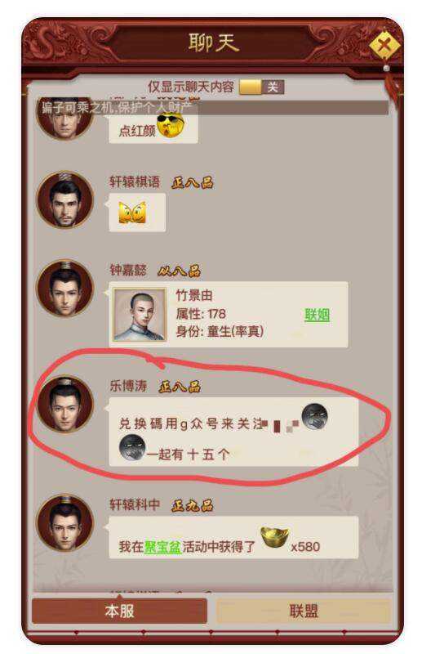This screenshot has width=422, height=654.
Task: Close the chat window with the X icon
Action: click(x=384, y=45)
